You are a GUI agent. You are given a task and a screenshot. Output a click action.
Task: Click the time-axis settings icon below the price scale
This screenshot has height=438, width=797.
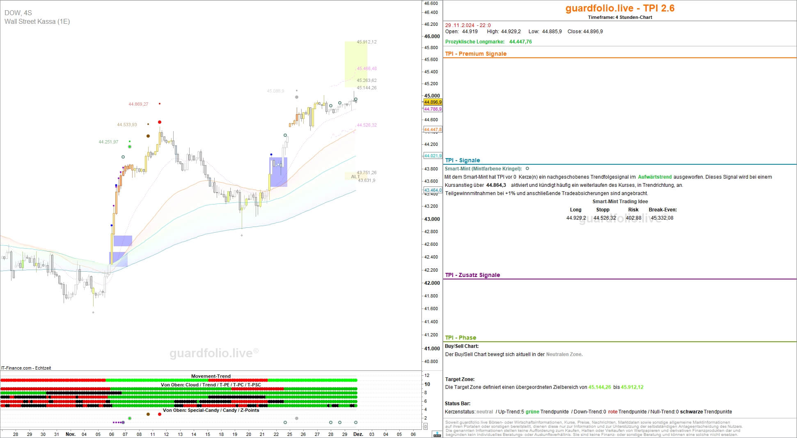(x=437, y=434)
